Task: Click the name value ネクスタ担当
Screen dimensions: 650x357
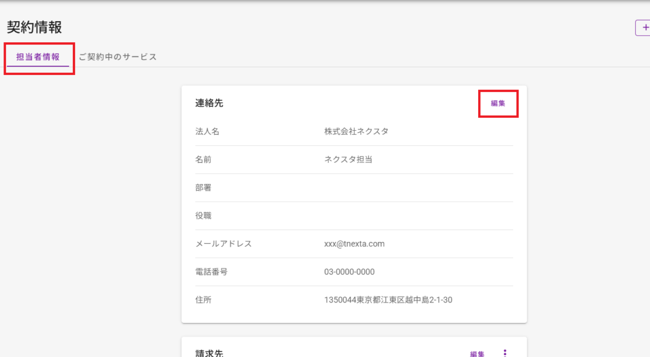Action: (348, 159)
